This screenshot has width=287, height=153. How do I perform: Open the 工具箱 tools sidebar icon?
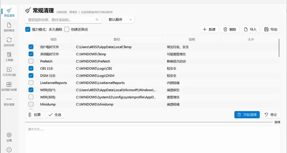[x=9, y=54]
